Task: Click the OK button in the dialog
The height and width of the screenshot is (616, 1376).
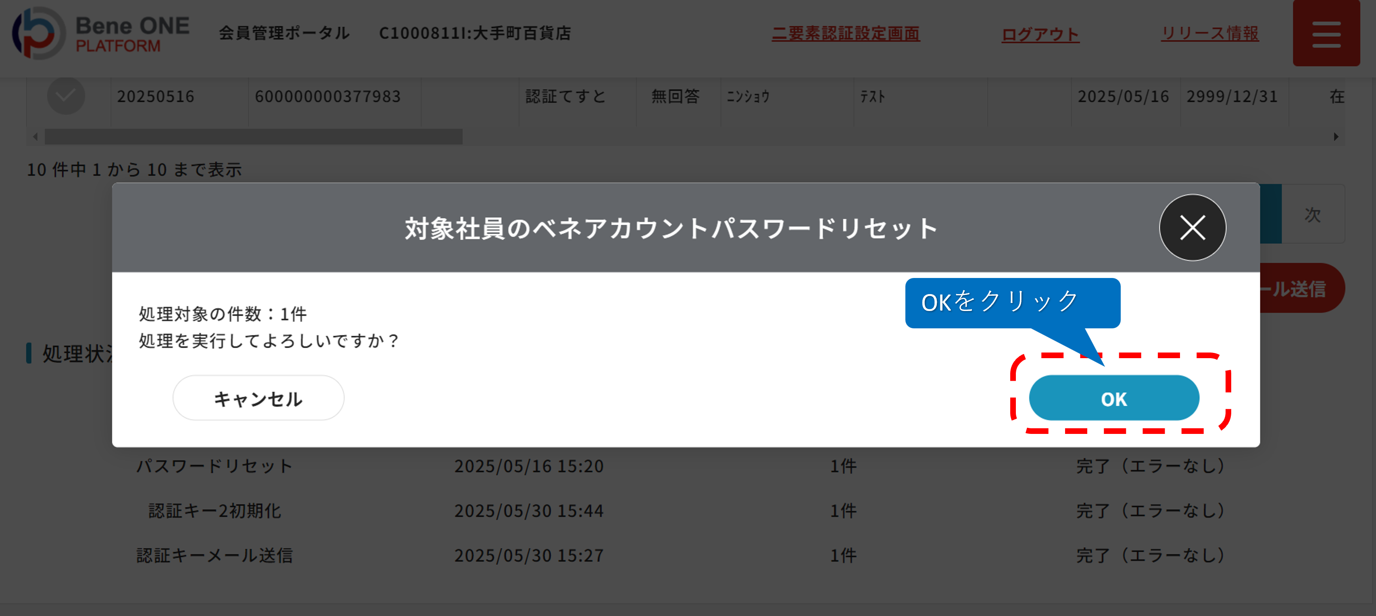Action: pyautogui.click(x=1114, y=398)
